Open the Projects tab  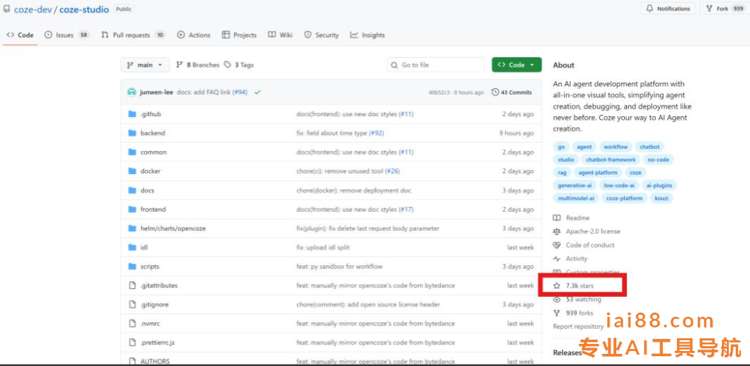click(240, 35)
